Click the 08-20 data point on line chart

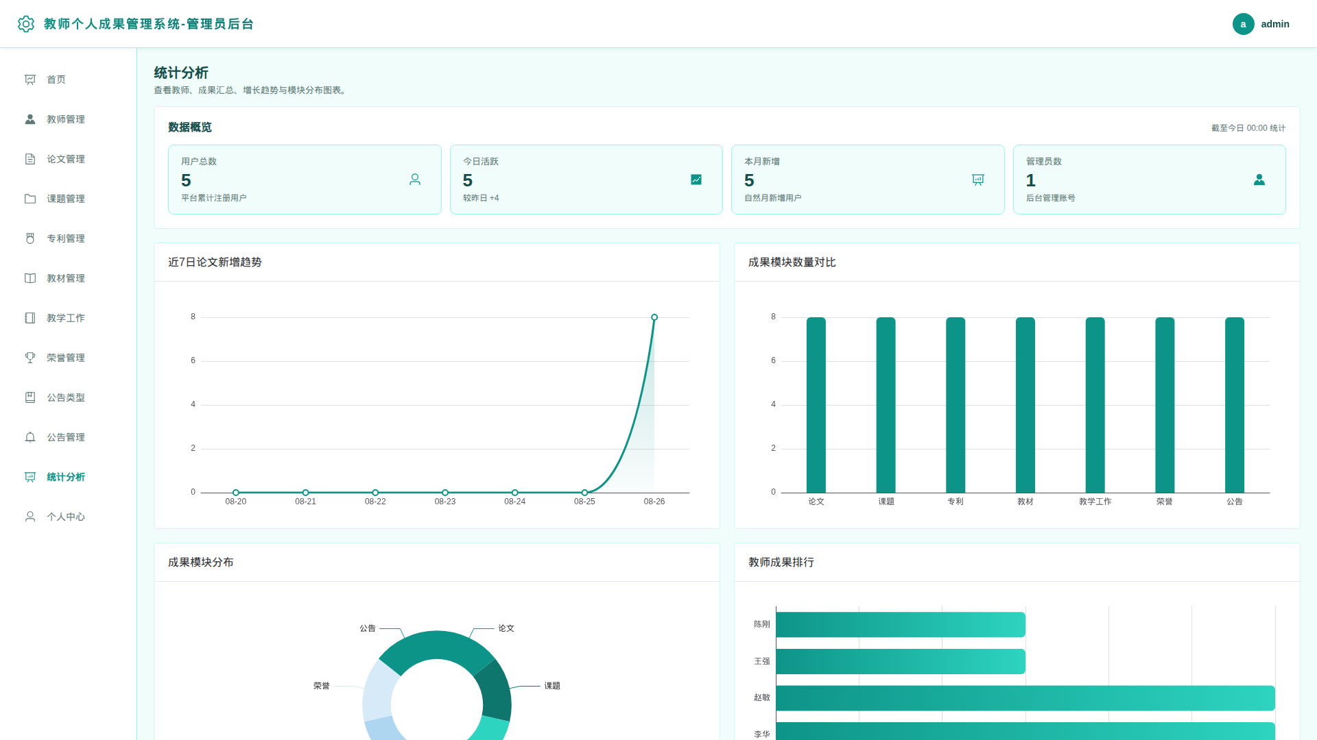[236, 493]
